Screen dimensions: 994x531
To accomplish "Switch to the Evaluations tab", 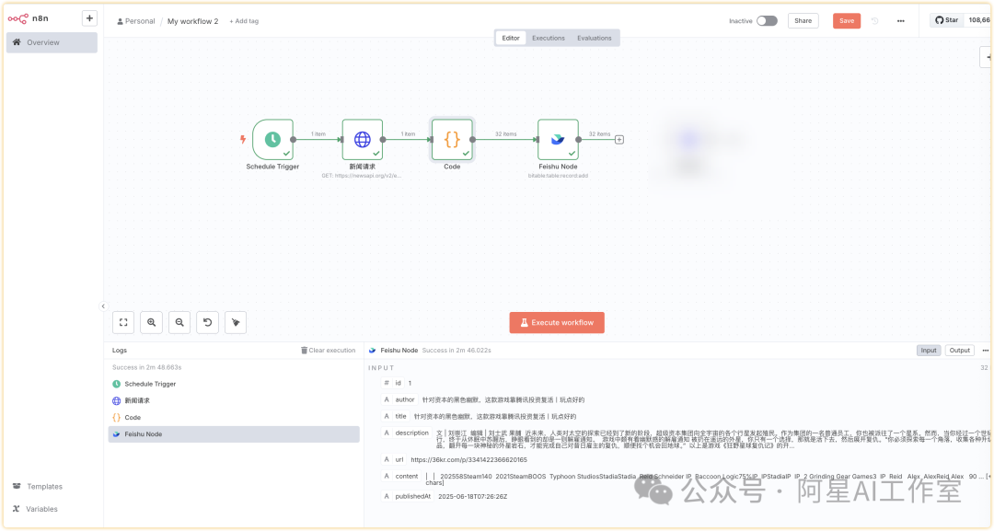I will pos(594,38).
